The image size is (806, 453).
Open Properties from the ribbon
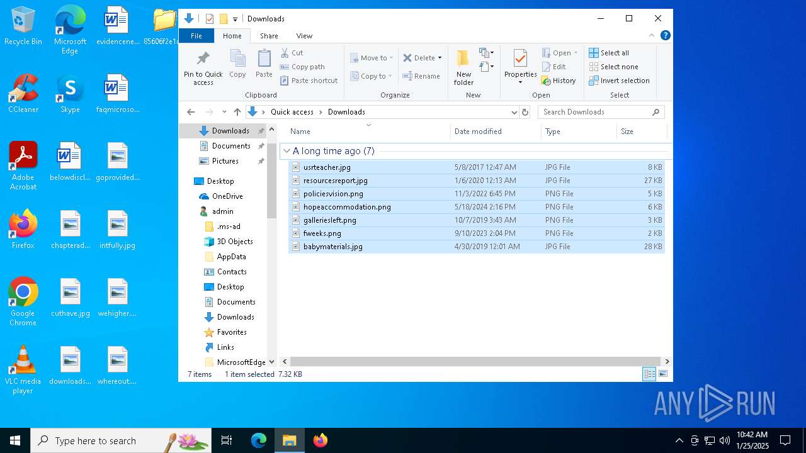click(x=520, y=67)
